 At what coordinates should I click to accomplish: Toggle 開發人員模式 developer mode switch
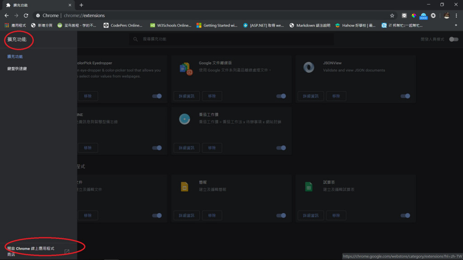pyautogui.click(x=454, y=39)
